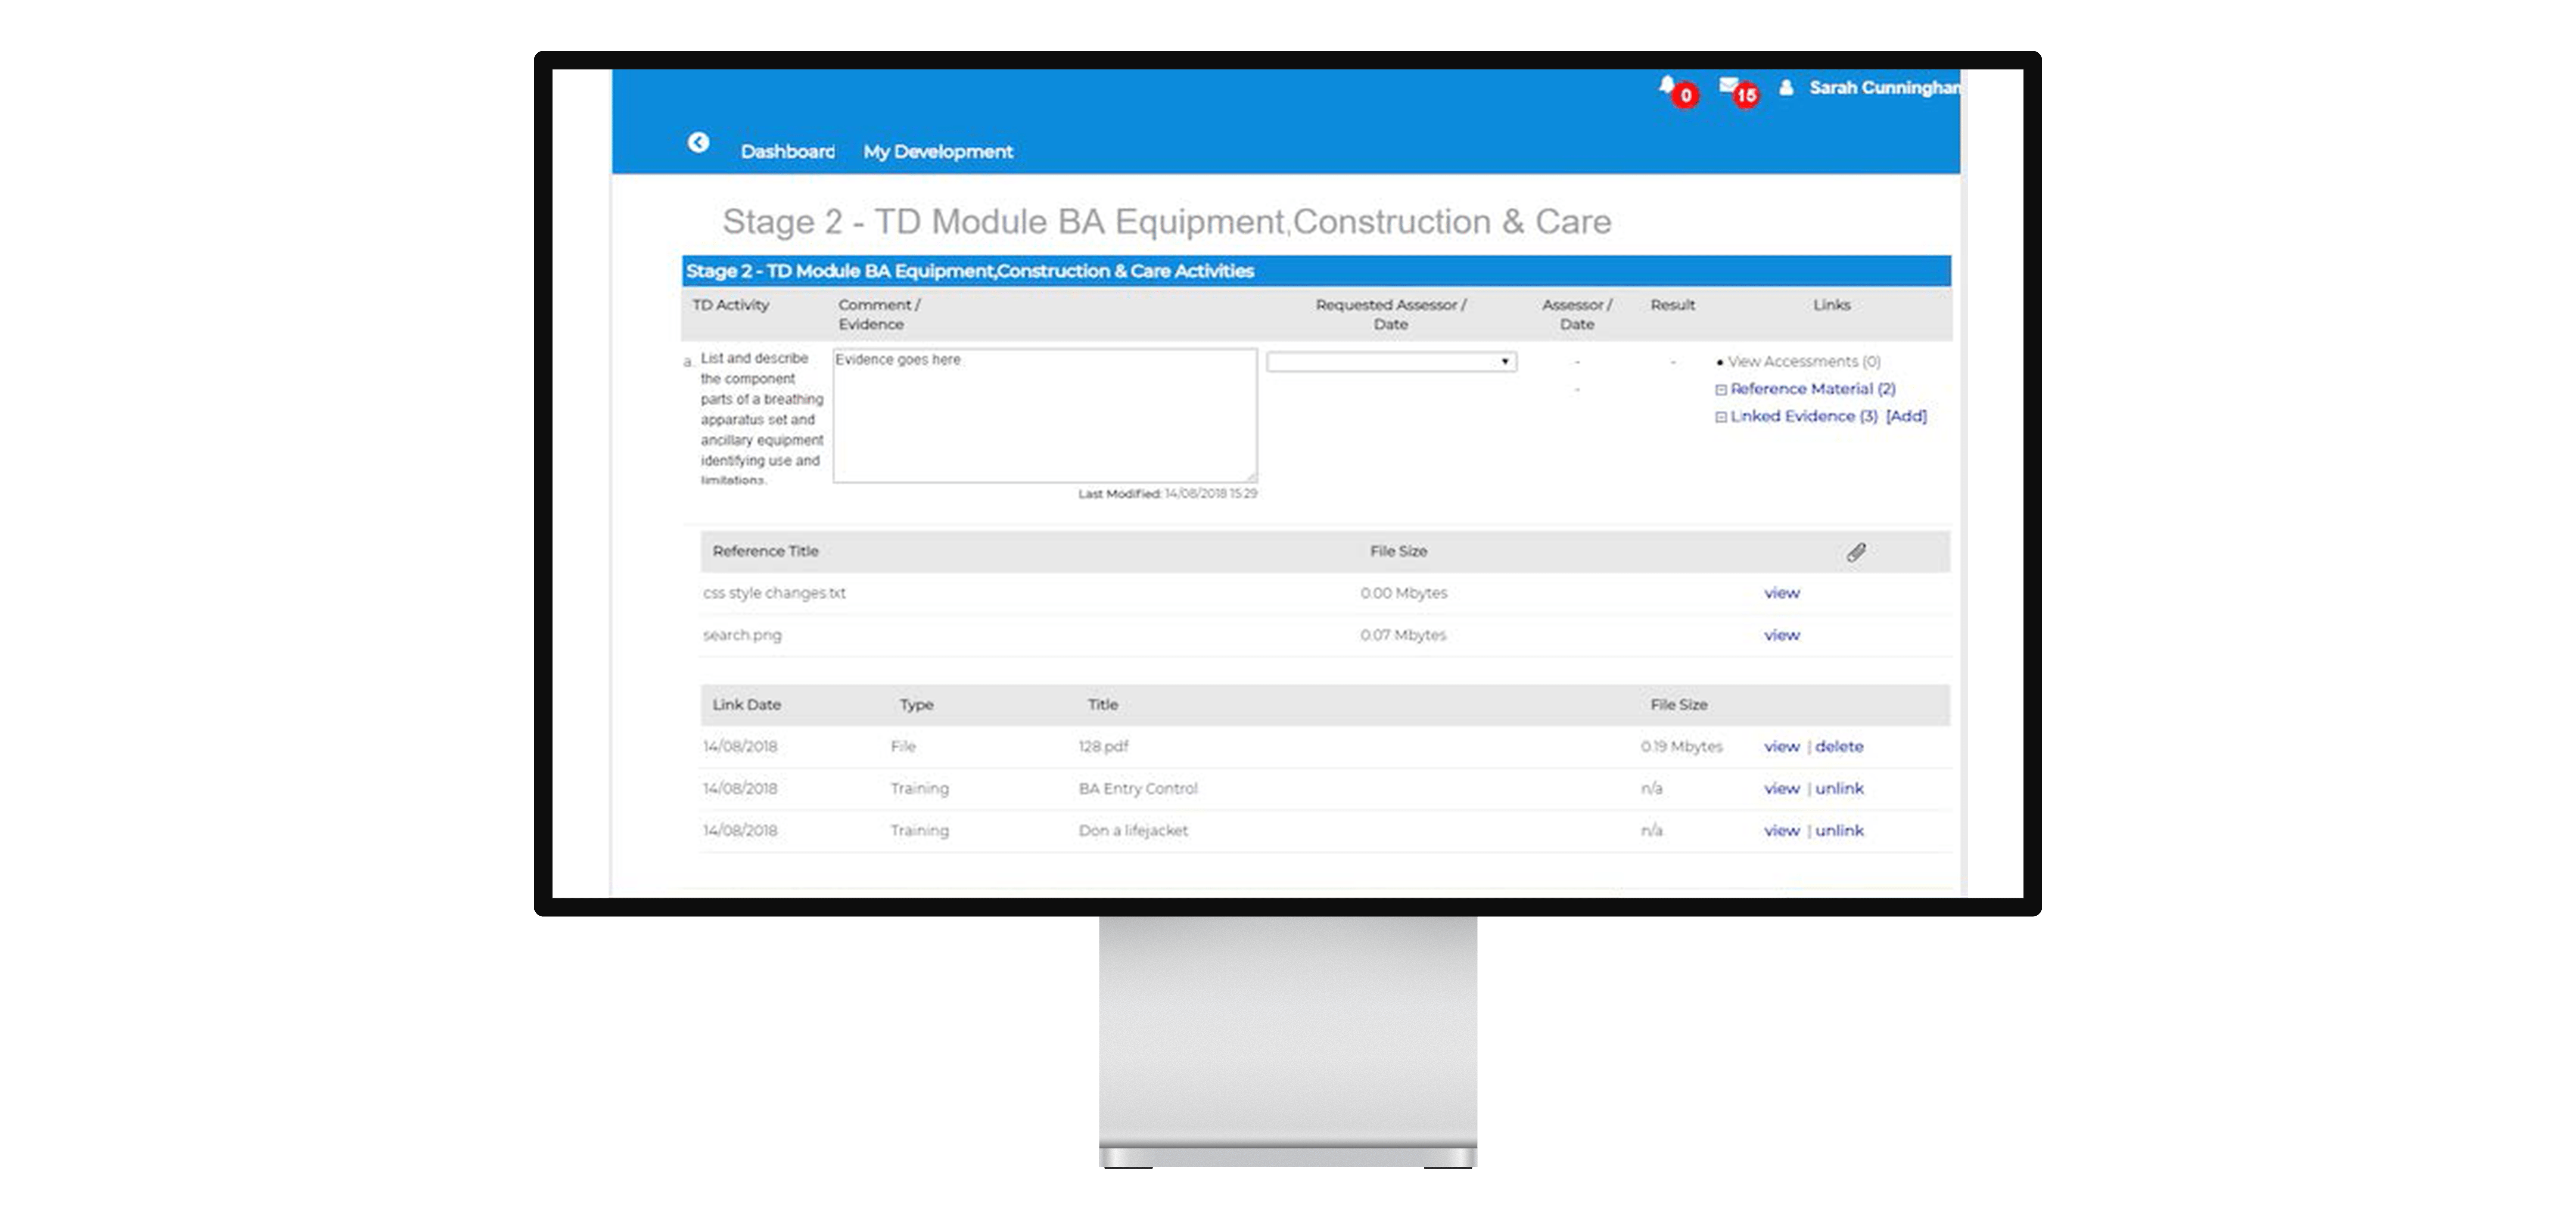Open the My Development menu item
The height and width of the screenshot is (1220, 2576).
click(x=938, y=152)
